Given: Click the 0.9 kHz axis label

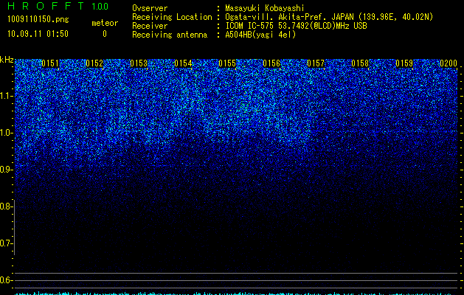Looking at the screenshot, I should point(6,170).
